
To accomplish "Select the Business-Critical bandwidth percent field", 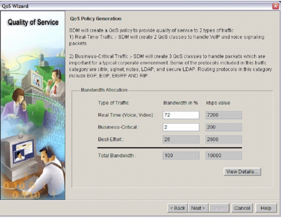I will (x=181, y=127).
